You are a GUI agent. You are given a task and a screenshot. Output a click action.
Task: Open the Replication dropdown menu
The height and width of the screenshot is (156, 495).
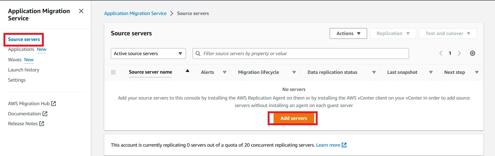393,33
